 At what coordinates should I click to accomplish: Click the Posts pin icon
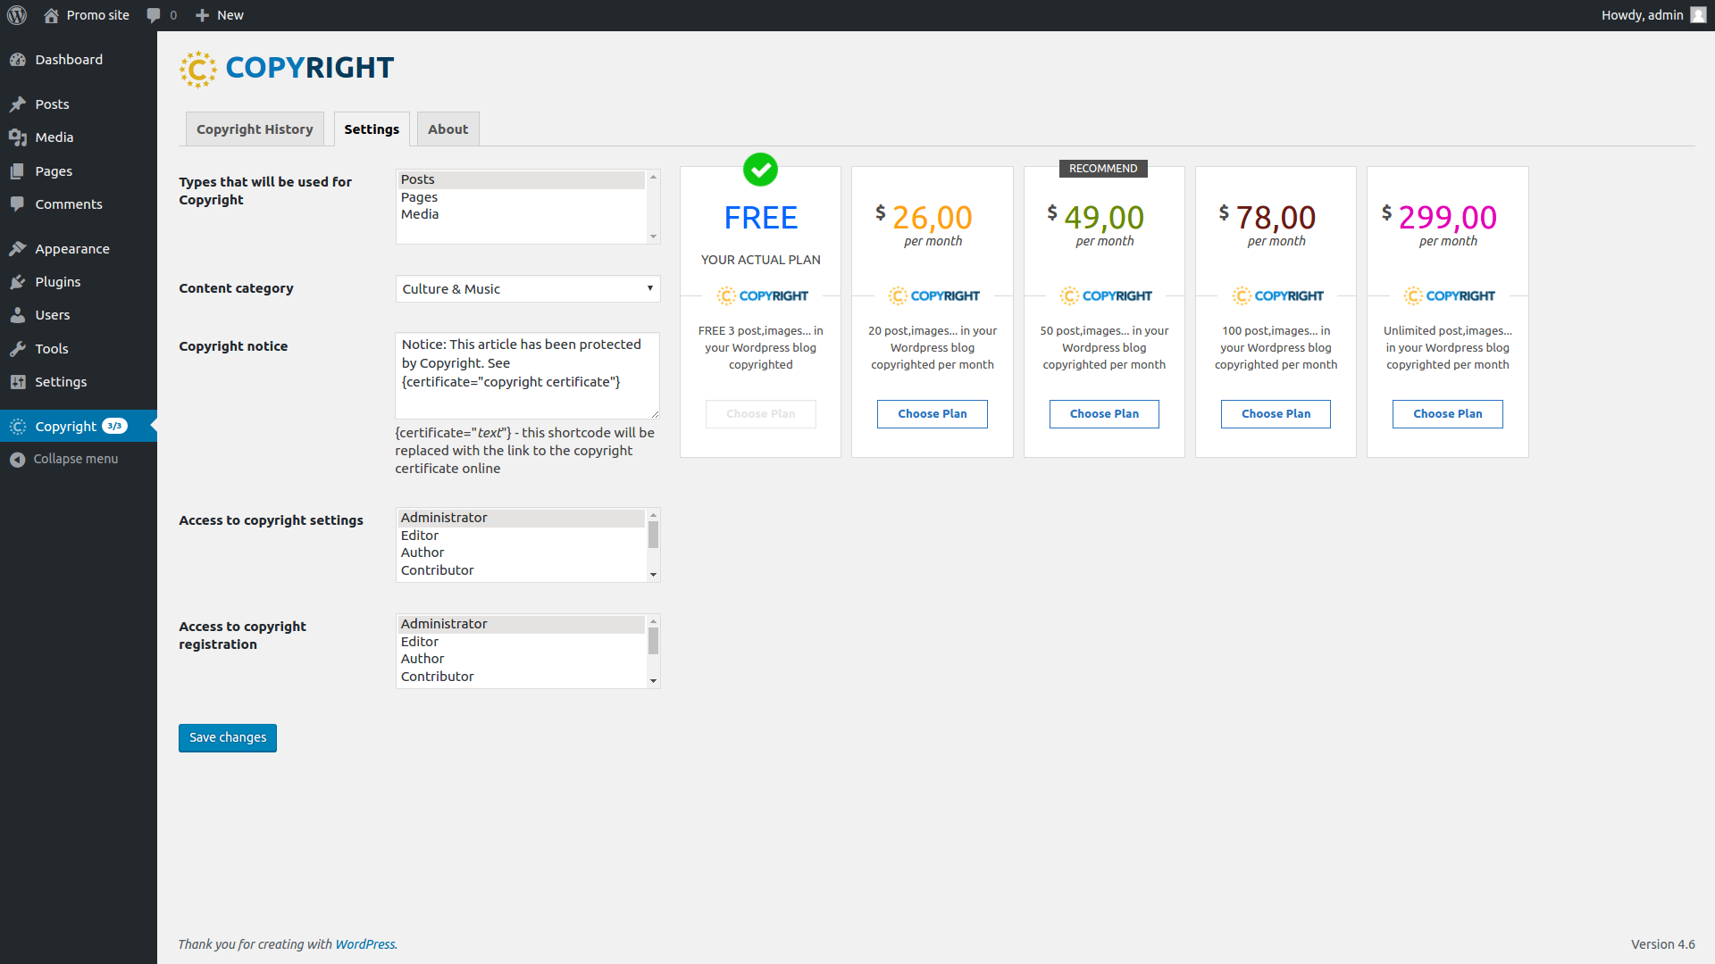click(18, 104)
